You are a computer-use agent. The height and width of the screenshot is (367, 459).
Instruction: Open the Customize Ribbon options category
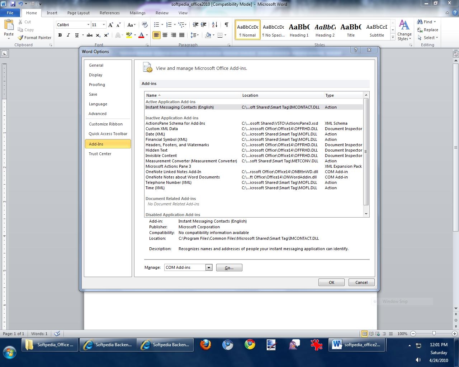[x=106, y=124]
